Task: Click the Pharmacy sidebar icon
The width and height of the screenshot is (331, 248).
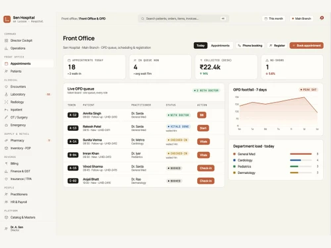Action: pyautogui.click(x=6, y=140)
